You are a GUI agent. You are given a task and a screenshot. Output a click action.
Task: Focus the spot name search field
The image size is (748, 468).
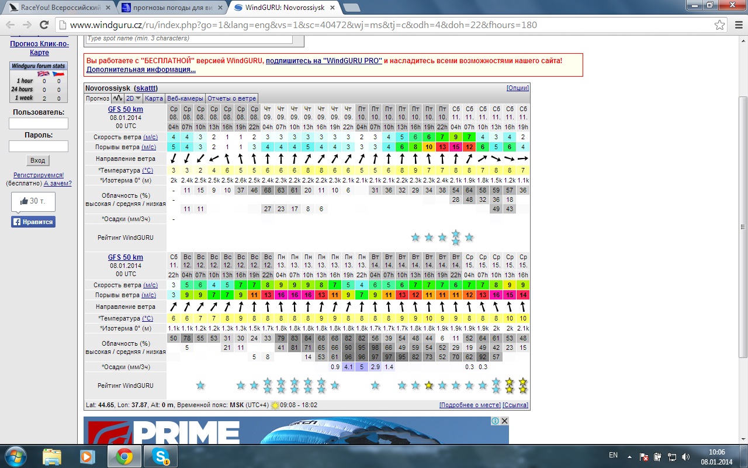[x=189, y=39]
